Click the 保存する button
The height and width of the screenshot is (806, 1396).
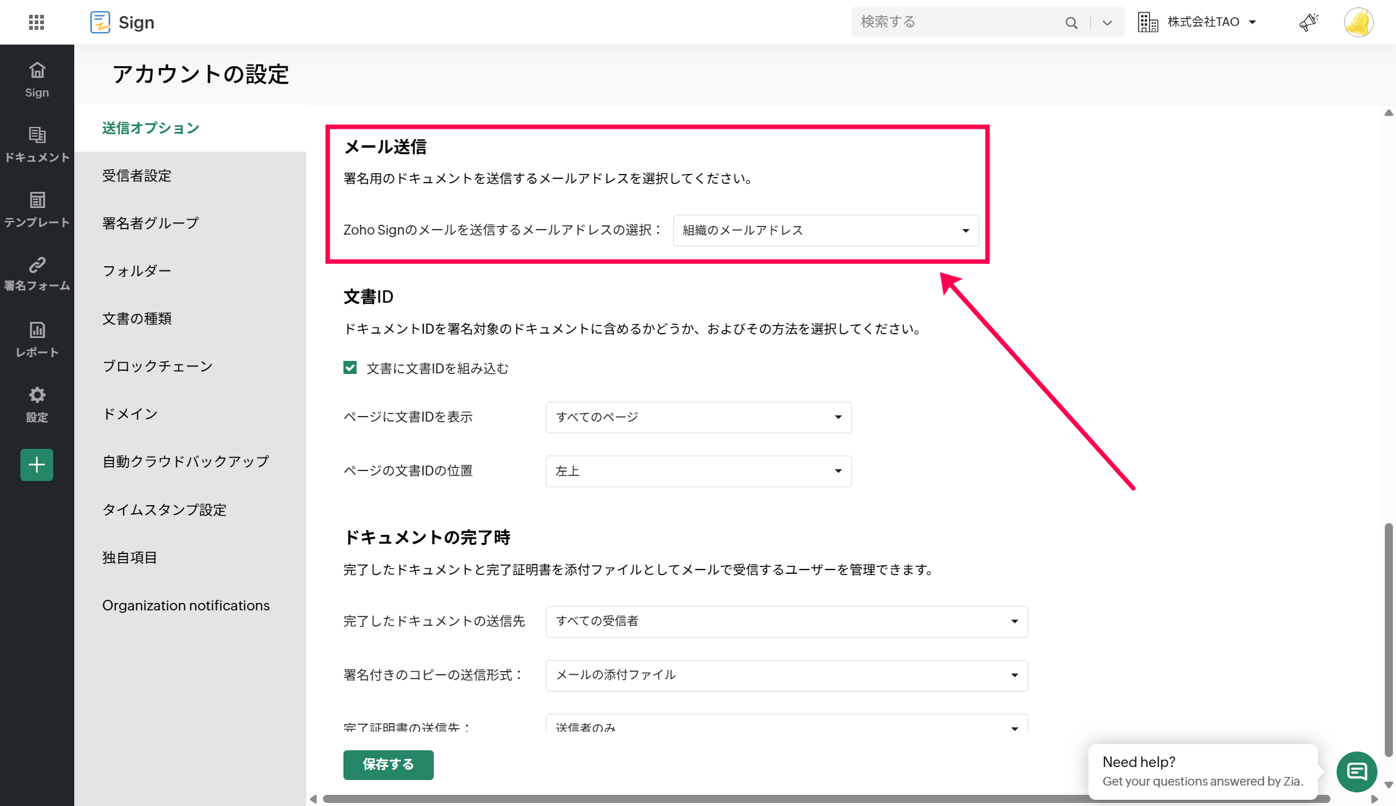pos(388,765)
